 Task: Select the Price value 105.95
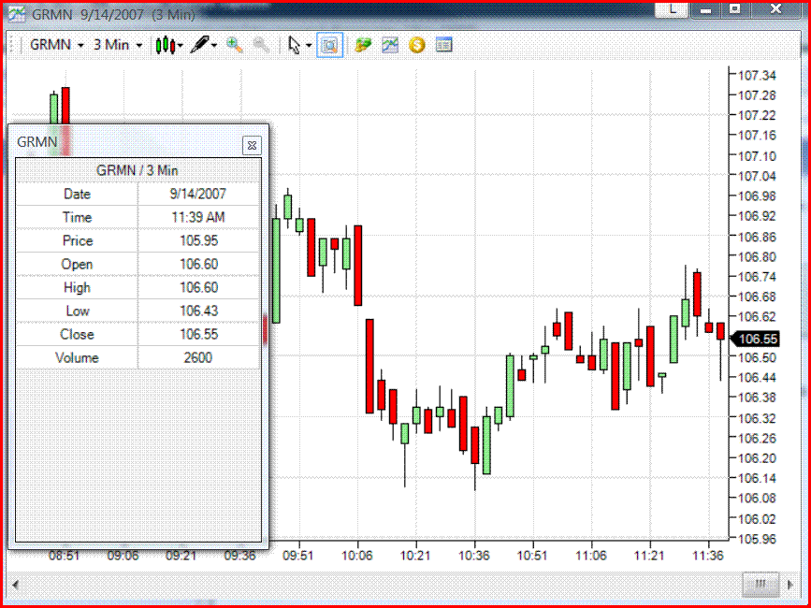pyautogui.click(x=198, y=241)
